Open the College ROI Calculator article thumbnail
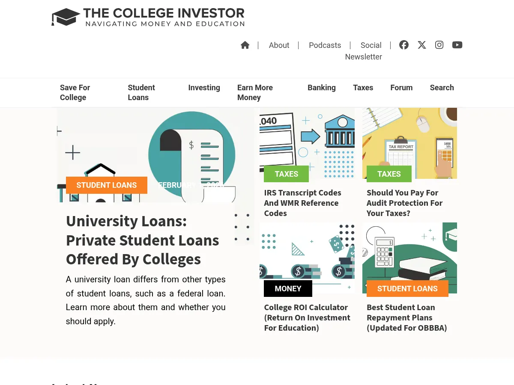 click(307, 258)
